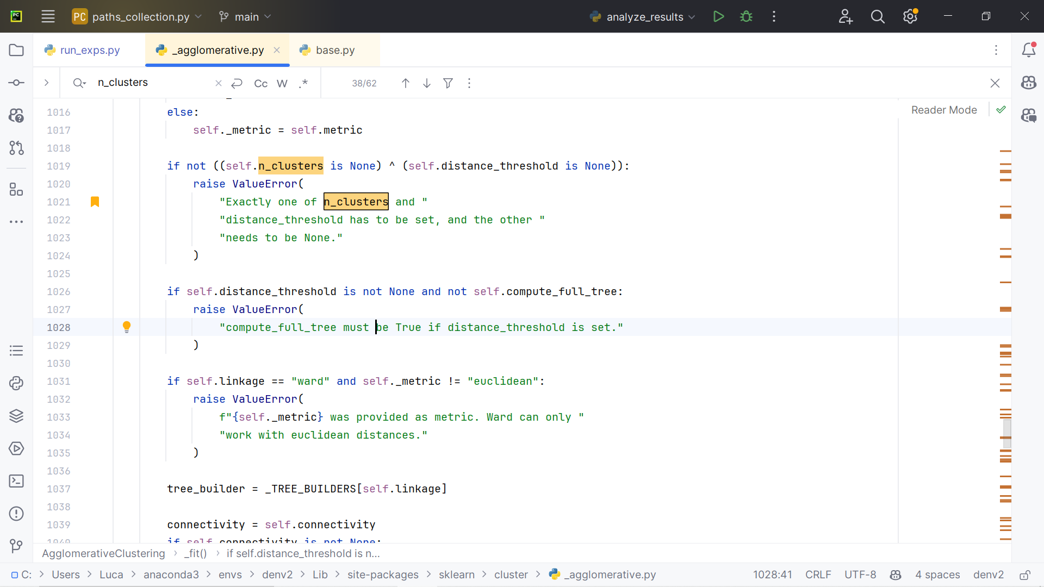The image size is (1044, 587).
Task: Open search bar more options
Action: tap(469, 83)
